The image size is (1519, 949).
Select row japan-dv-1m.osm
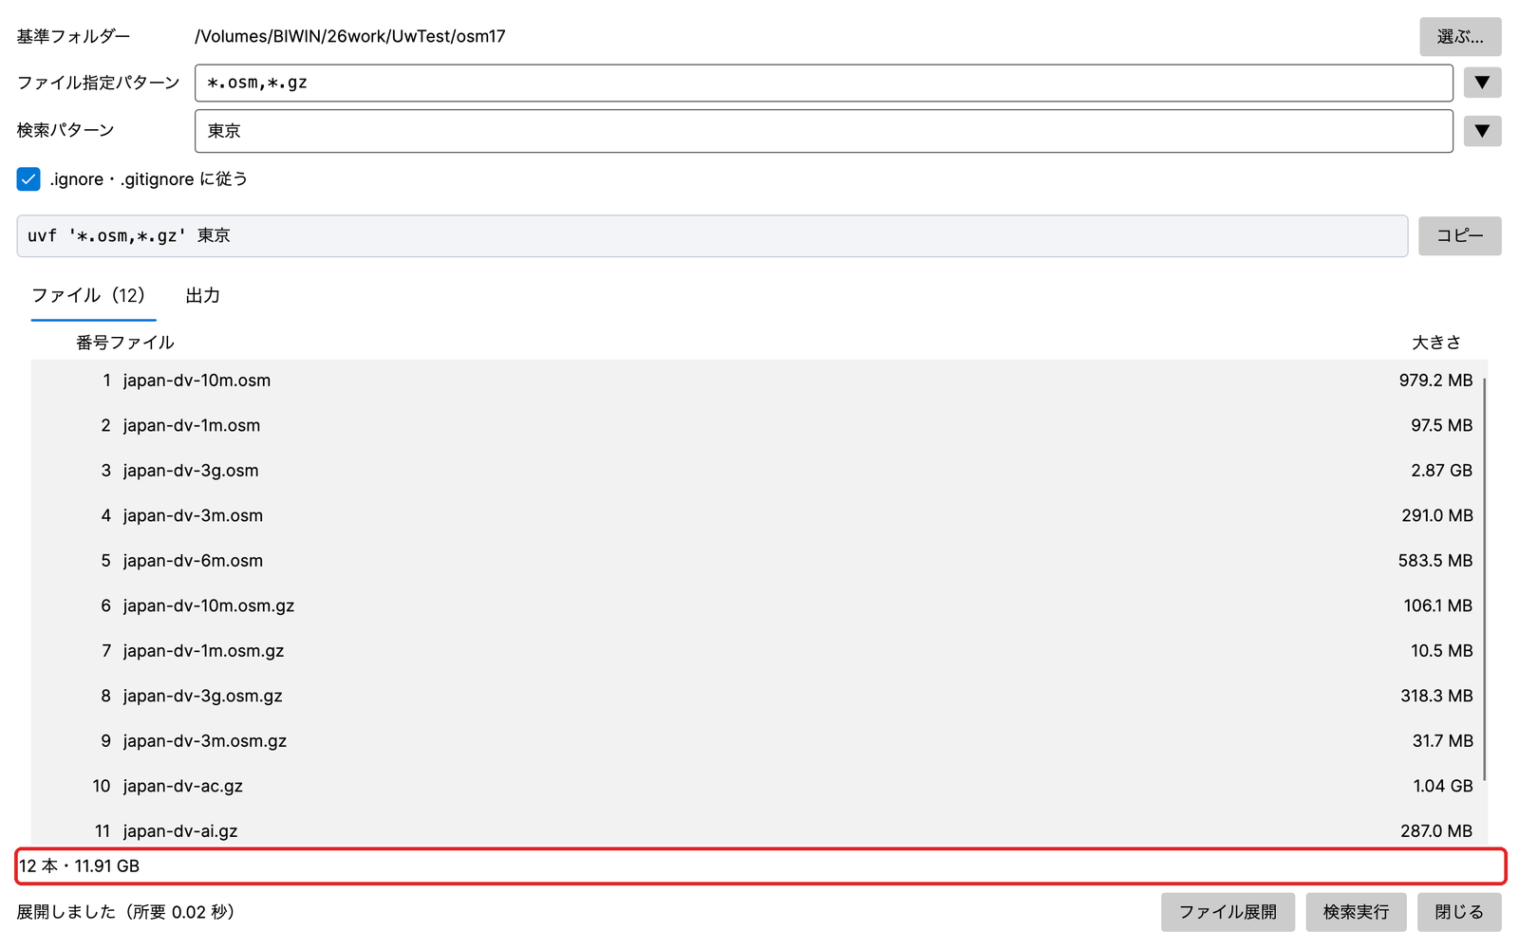758,425
